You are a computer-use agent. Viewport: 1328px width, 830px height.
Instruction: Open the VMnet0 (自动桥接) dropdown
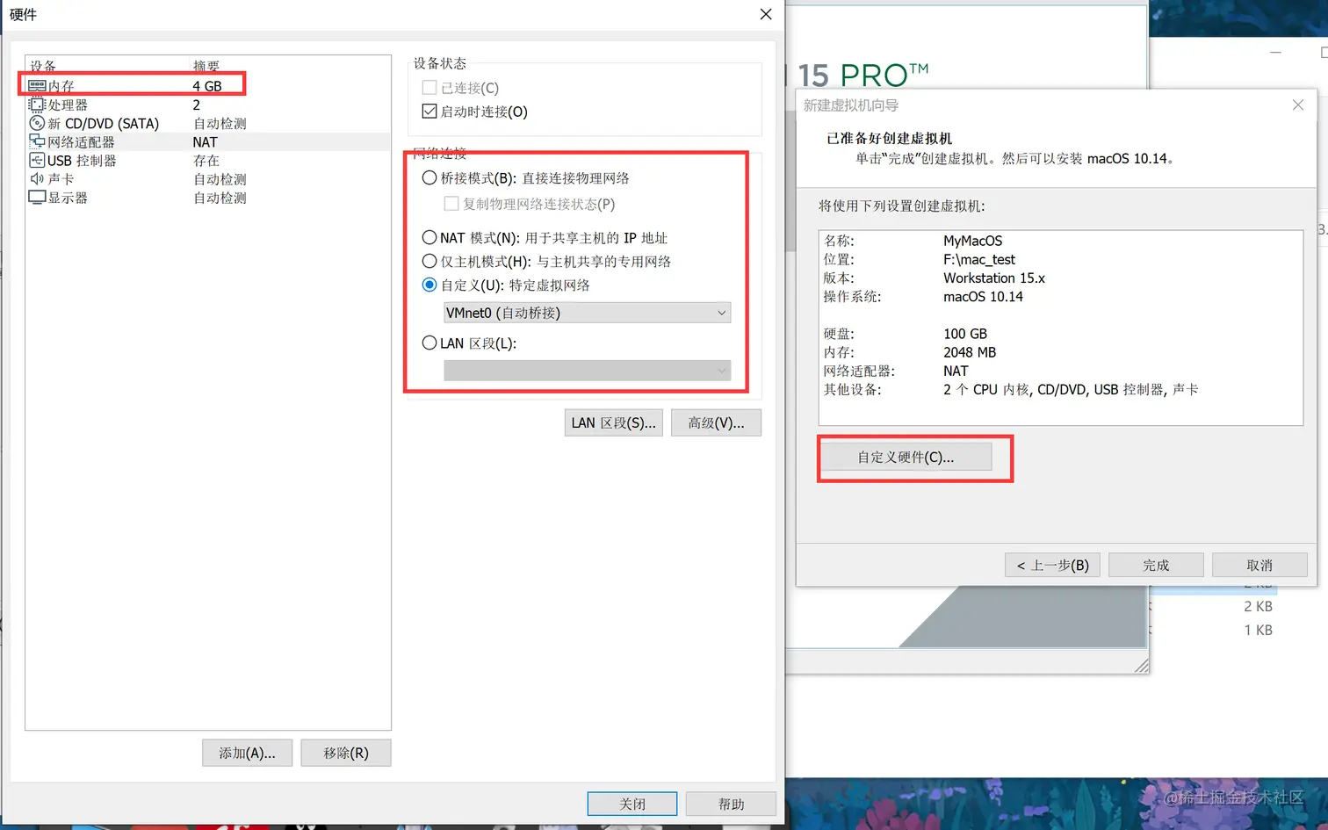coord(588,313)
